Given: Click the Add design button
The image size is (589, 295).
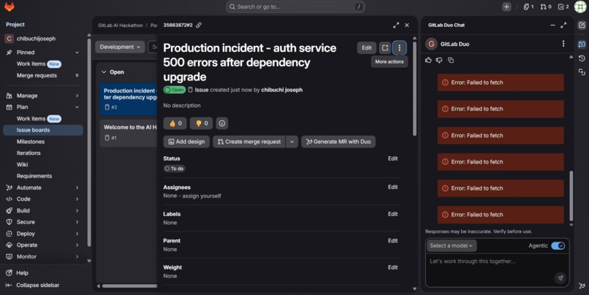Looking at the screenshot, I should [x=186, y=142].
